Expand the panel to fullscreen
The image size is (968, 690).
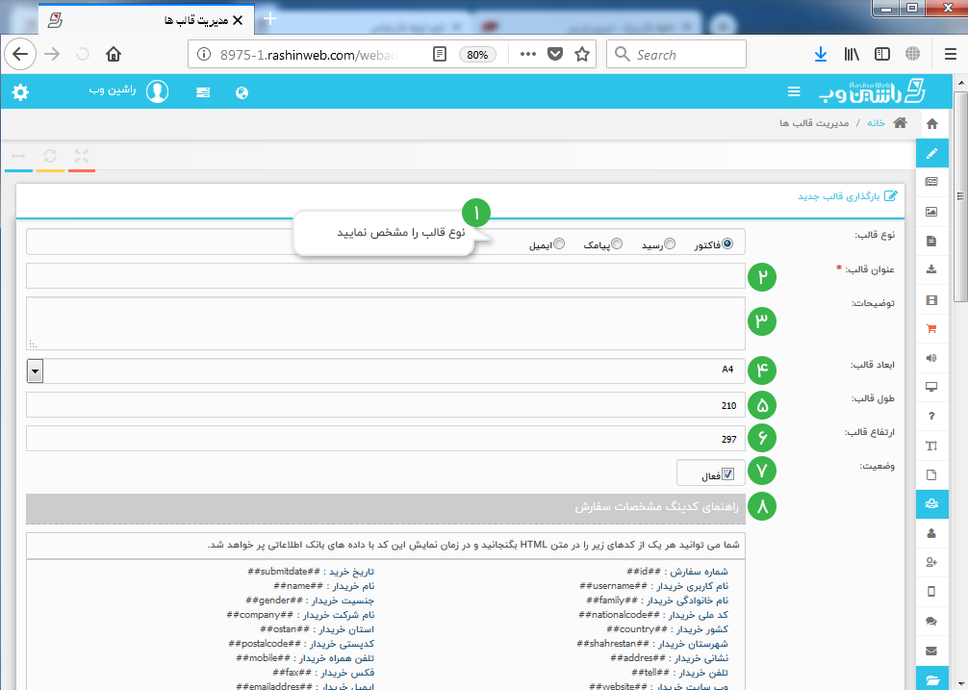pyautogui.click(x=82, y=156)
